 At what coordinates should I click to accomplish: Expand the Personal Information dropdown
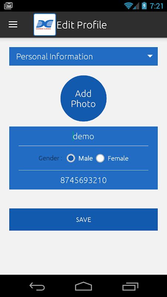(83, 56)
